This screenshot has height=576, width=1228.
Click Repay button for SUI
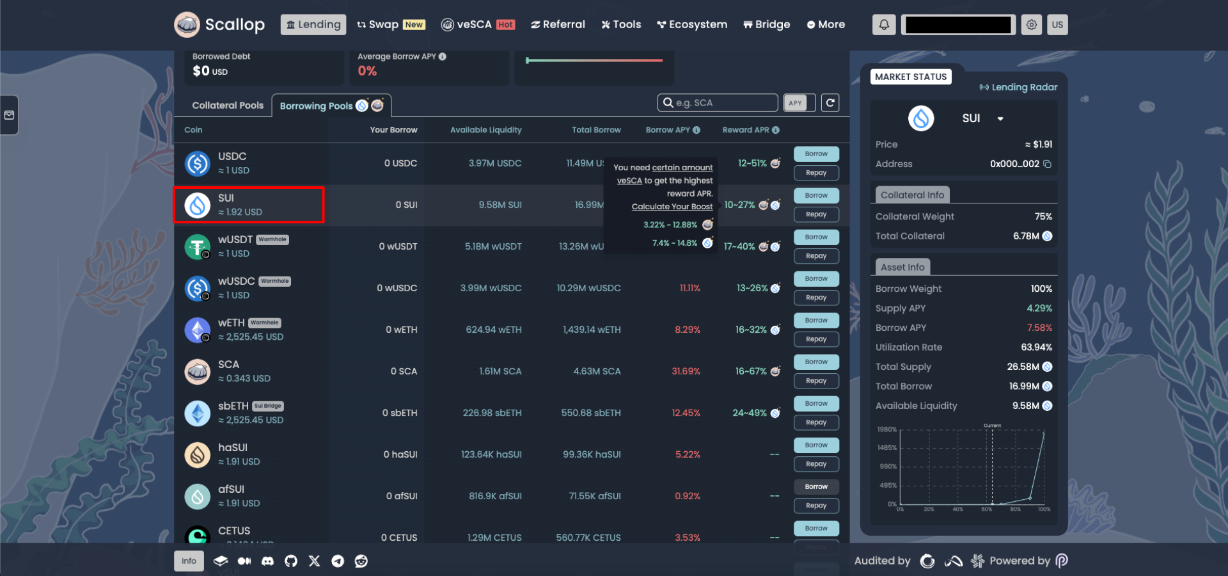(816, 214)
